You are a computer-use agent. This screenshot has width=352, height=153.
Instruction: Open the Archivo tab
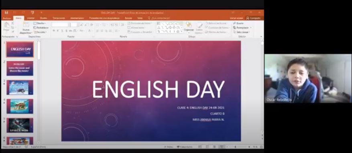[7, 18]
